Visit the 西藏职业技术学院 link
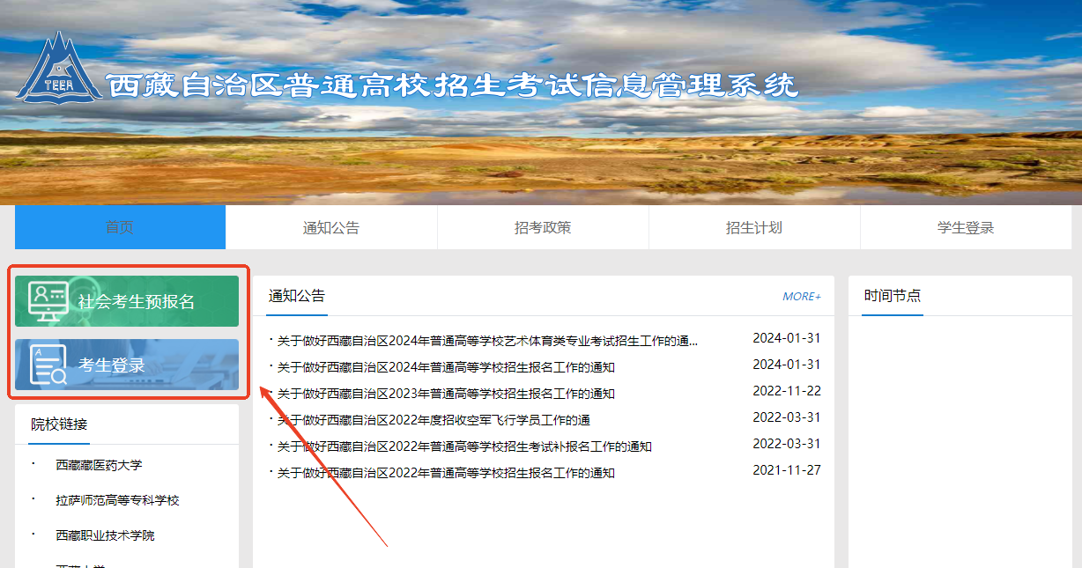 pyautogui.click(x=105, y=535)
